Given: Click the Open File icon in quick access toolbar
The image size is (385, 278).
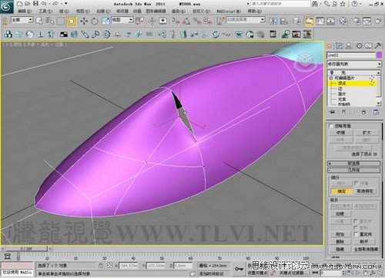Looking at the screenshot, I should pos(28,4).
